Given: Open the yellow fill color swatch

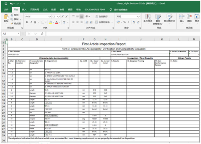Looking at the screenshot, I should point(50,22).
